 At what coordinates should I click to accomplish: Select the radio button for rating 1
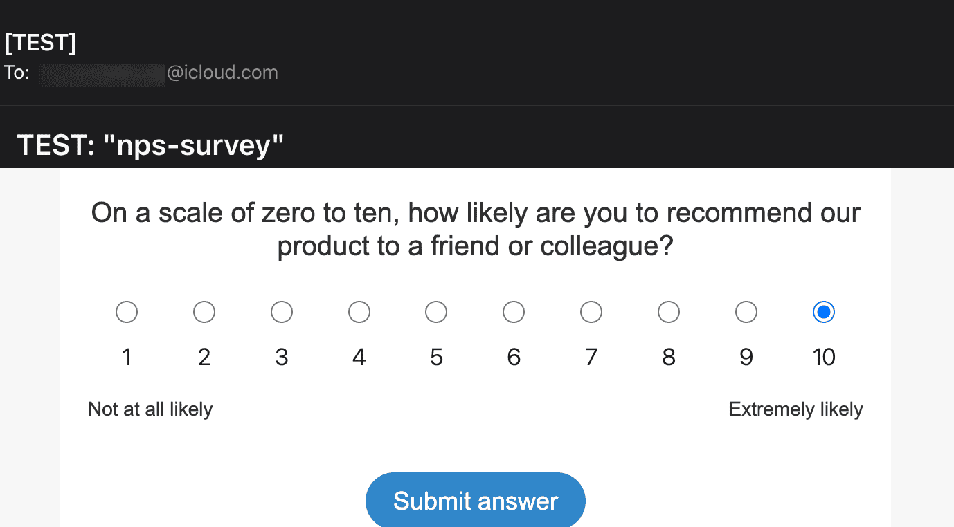(127, 312)
